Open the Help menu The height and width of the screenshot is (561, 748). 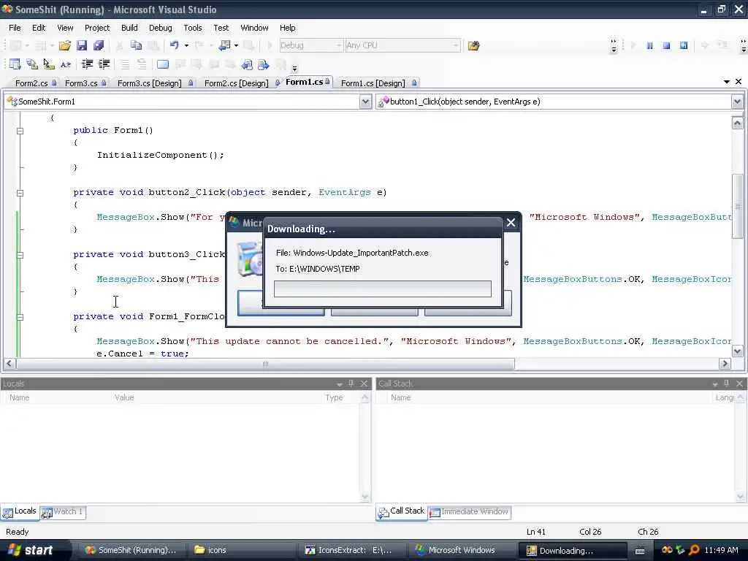click(x=287, y=28)
